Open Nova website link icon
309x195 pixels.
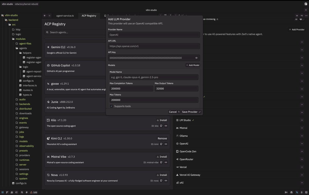point(166,181)
